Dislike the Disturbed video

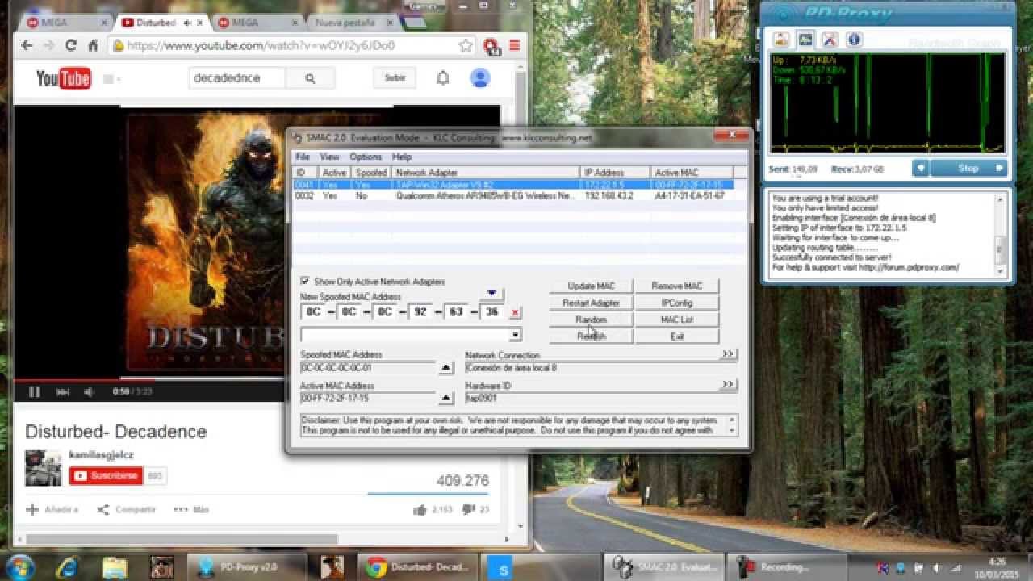(x=468, y=509)
